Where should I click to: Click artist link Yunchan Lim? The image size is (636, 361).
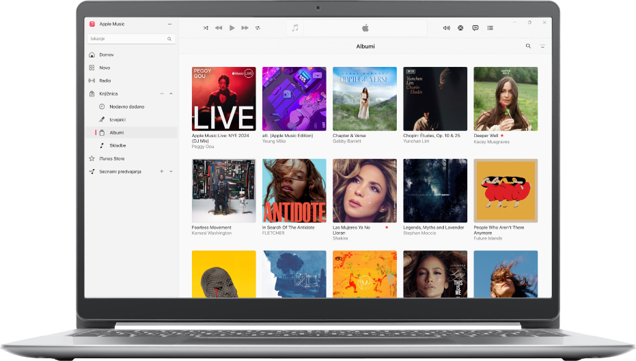pos(416,141)
